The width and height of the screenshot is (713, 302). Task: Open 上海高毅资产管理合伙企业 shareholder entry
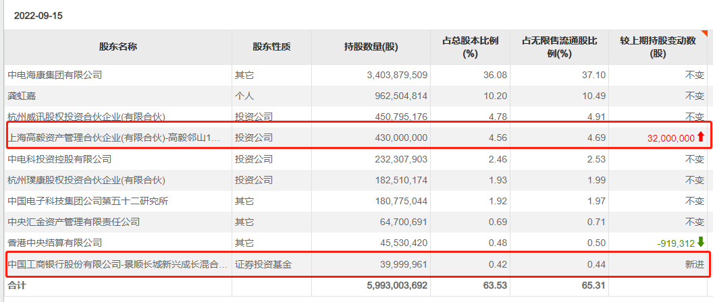114,138
